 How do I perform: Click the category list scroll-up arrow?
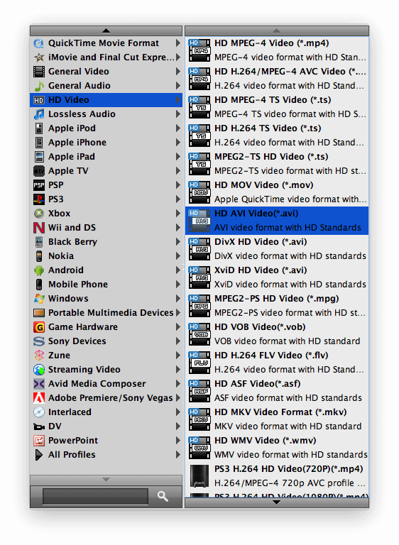click(x=106, y=31)
